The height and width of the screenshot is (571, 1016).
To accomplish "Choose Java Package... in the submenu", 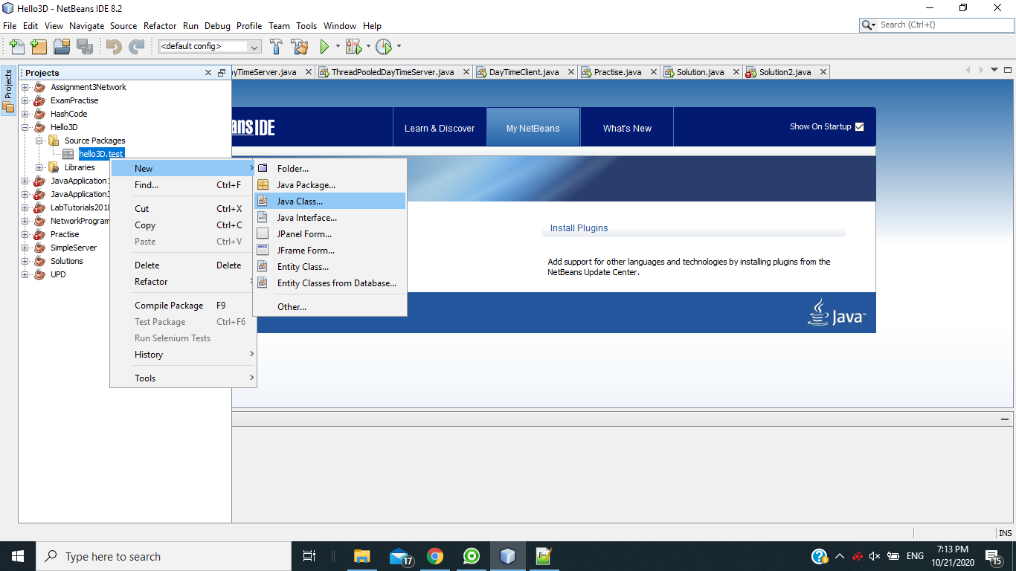I will (329, 184).
